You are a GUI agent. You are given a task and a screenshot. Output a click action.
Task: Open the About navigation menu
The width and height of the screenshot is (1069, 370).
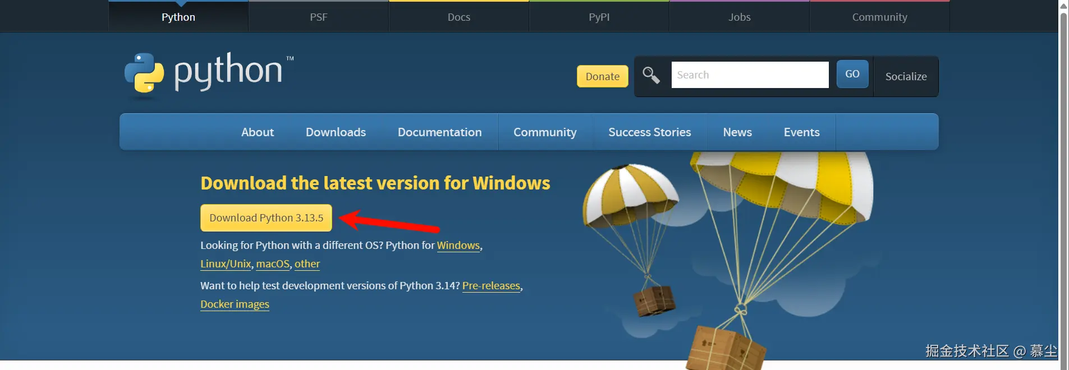[x=258, y=132]
